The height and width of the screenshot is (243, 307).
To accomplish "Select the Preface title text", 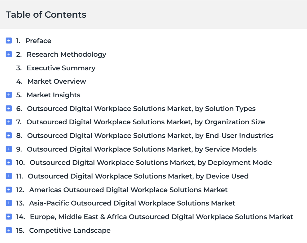I will 38,41.
